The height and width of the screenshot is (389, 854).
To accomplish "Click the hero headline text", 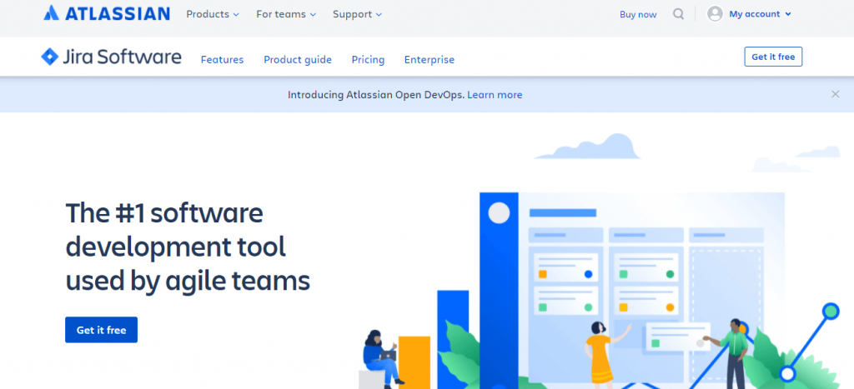I will click(x=188, y=247).
